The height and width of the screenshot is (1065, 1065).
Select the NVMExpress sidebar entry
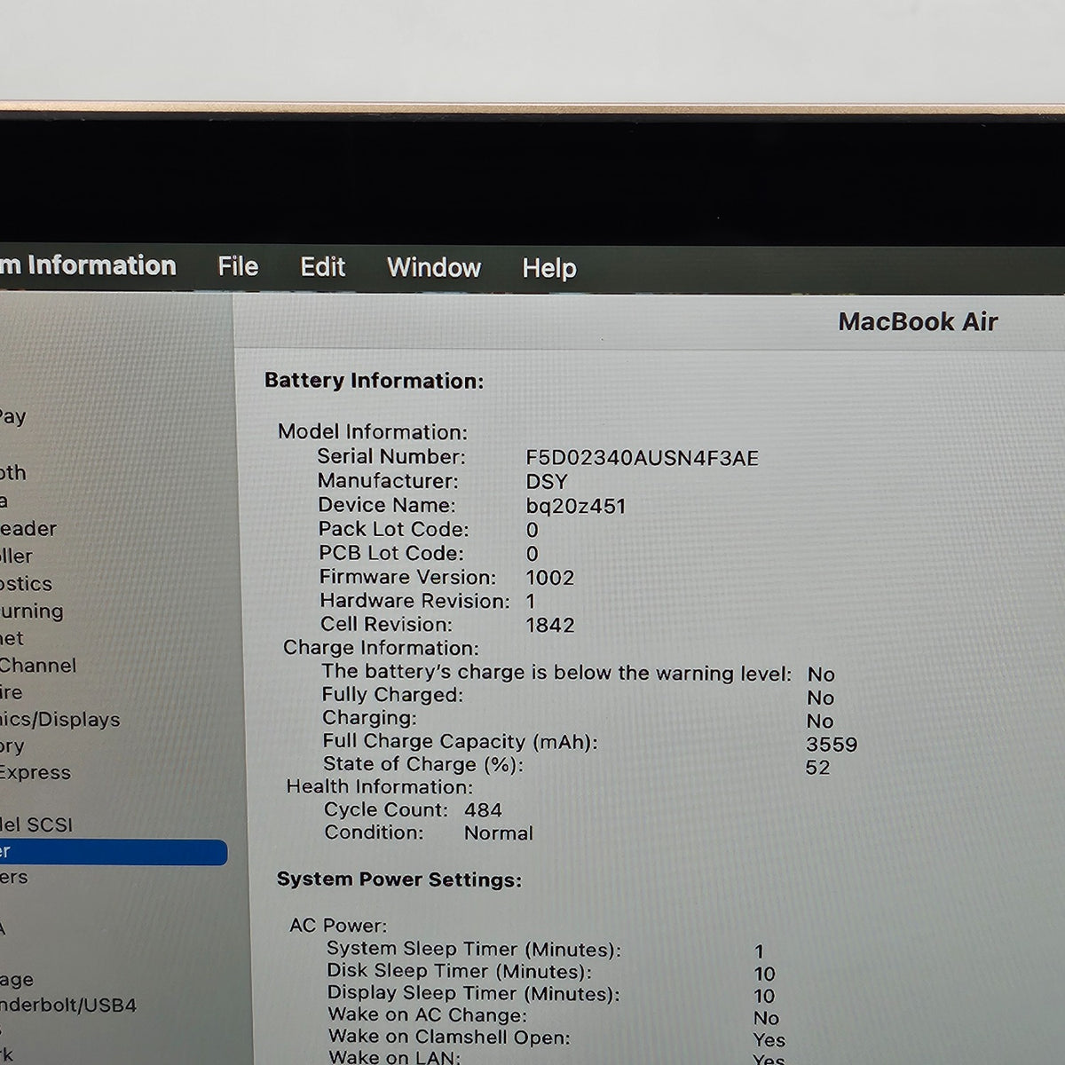(x=35, y=772)
